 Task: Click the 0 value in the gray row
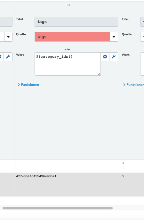(123, 176)
